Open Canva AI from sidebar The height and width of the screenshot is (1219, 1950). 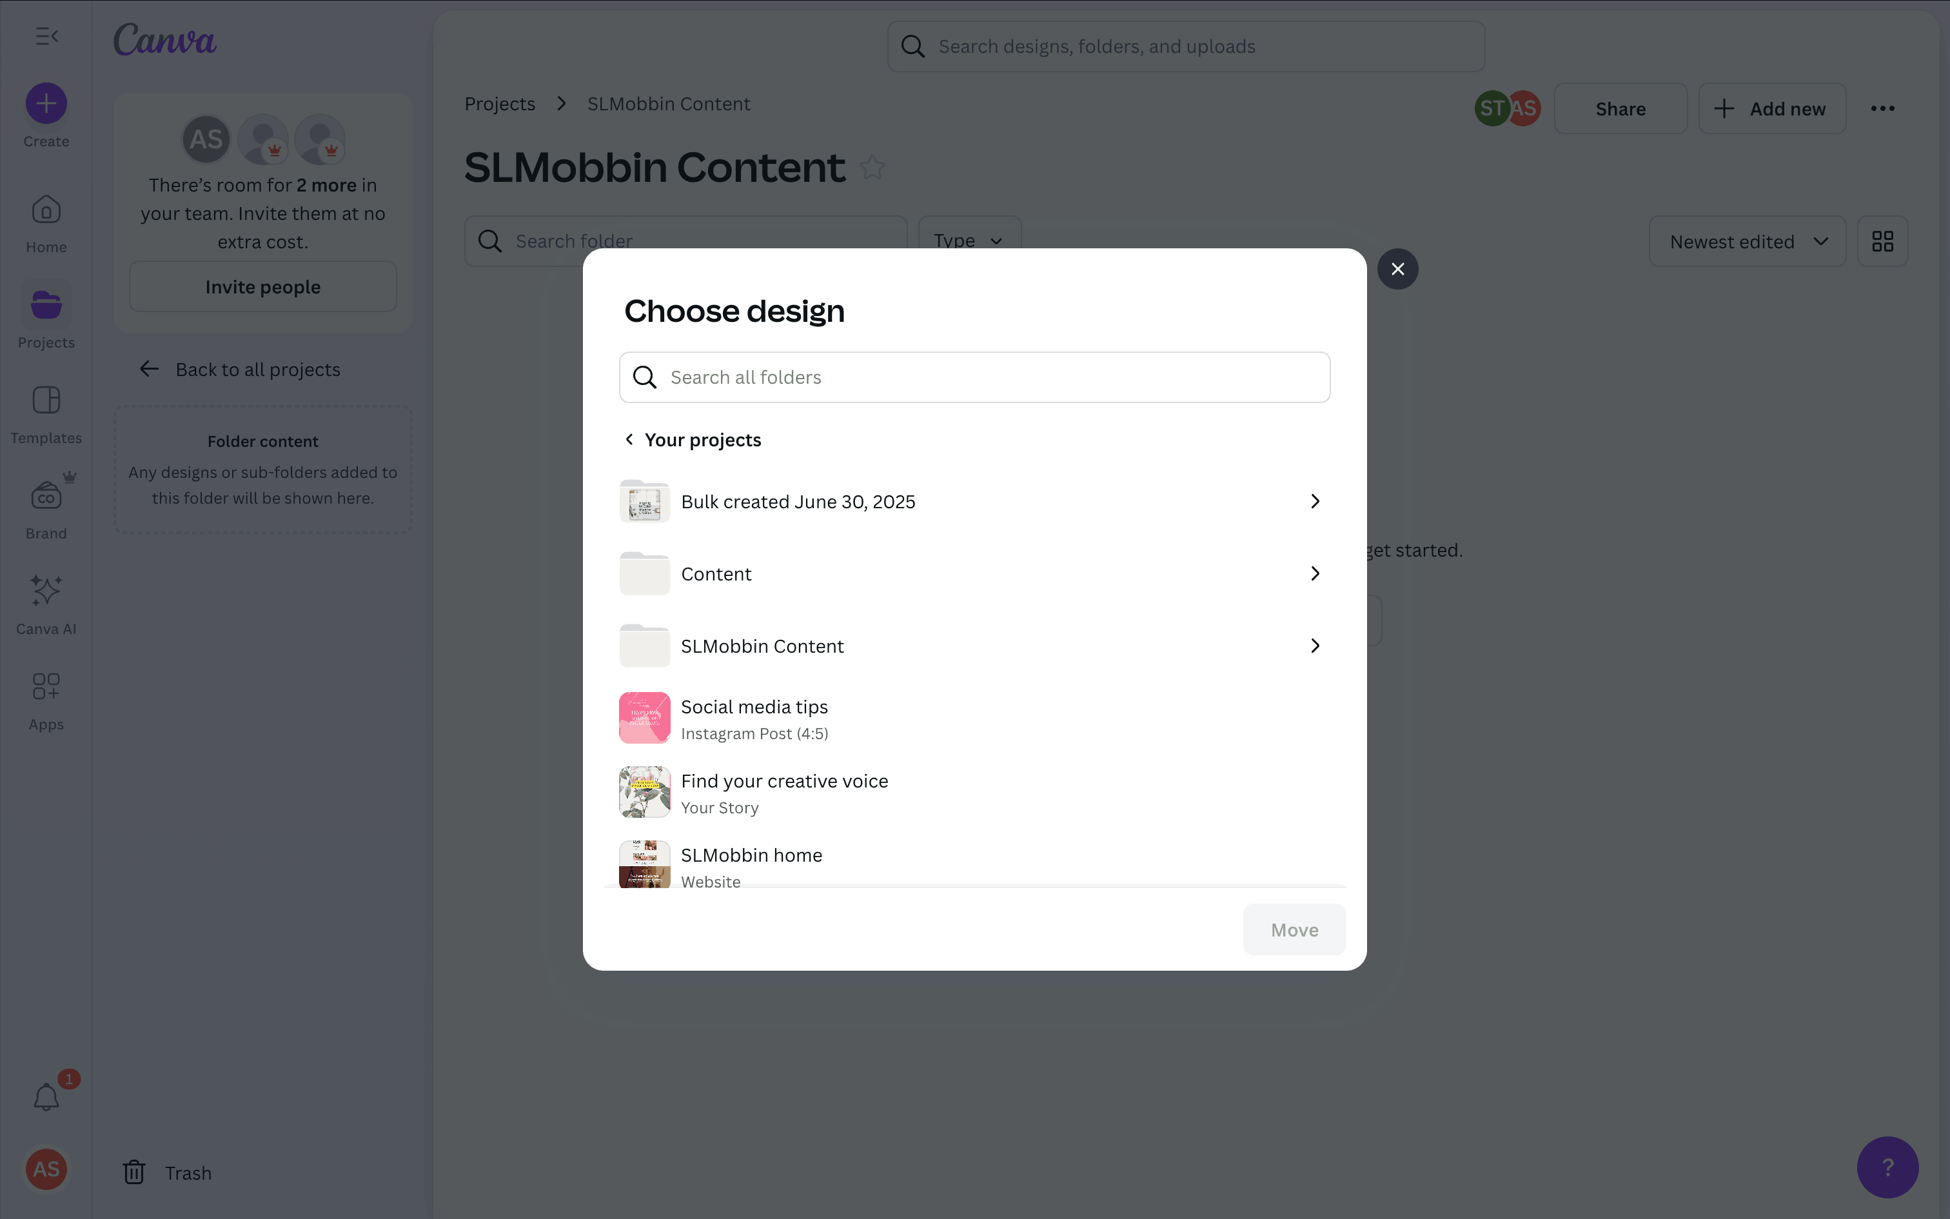click(46, 591)
